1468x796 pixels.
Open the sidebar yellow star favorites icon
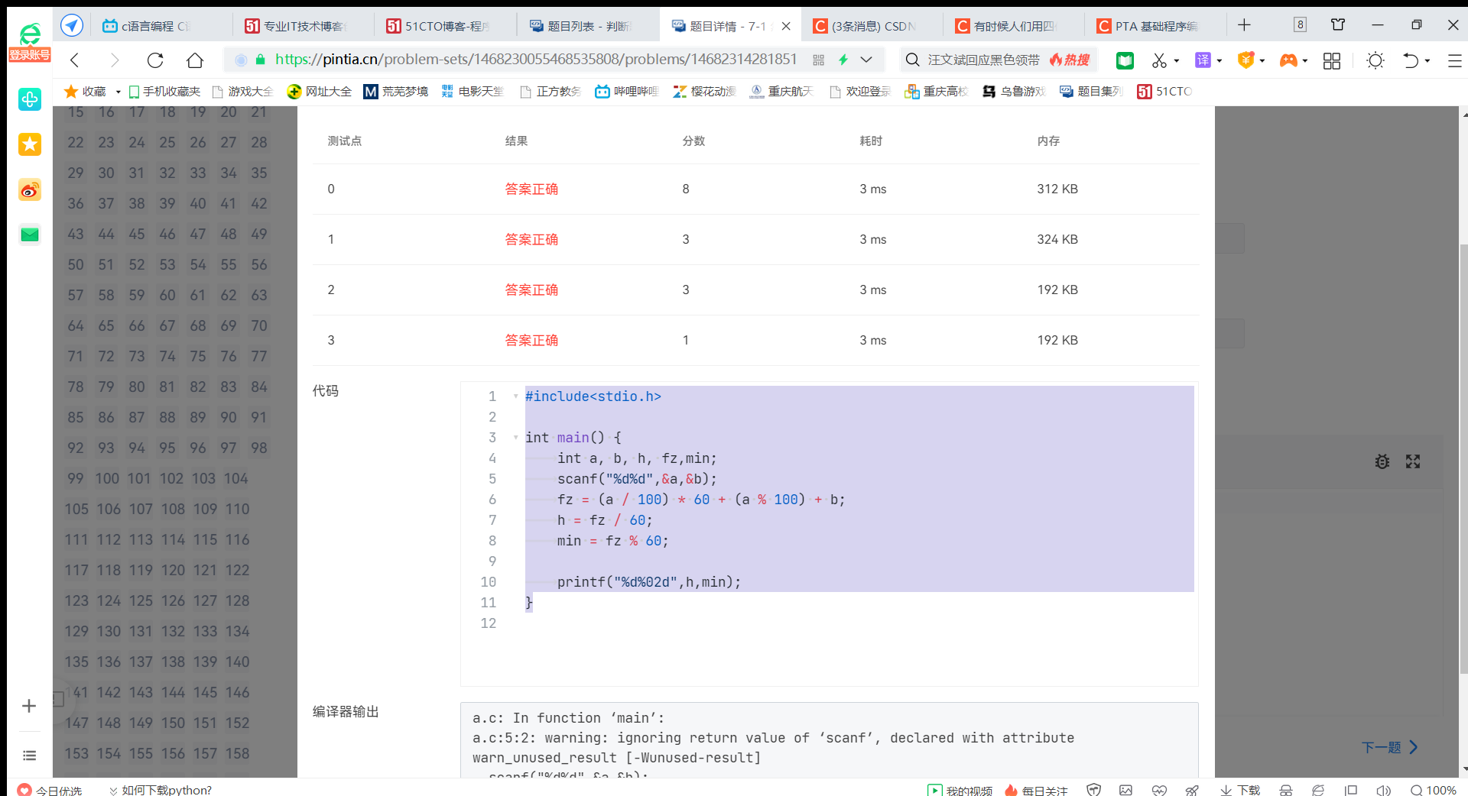point(30,144)
